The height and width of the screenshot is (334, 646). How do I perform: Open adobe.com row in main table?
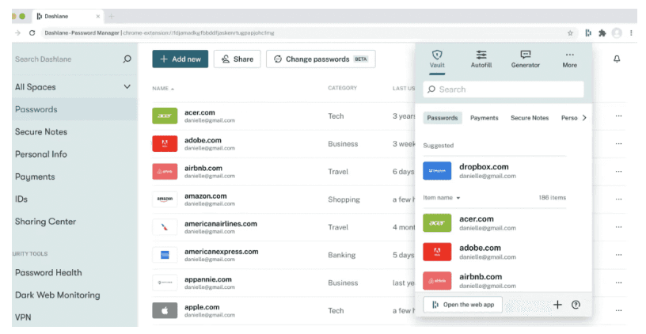pos(283,144)
